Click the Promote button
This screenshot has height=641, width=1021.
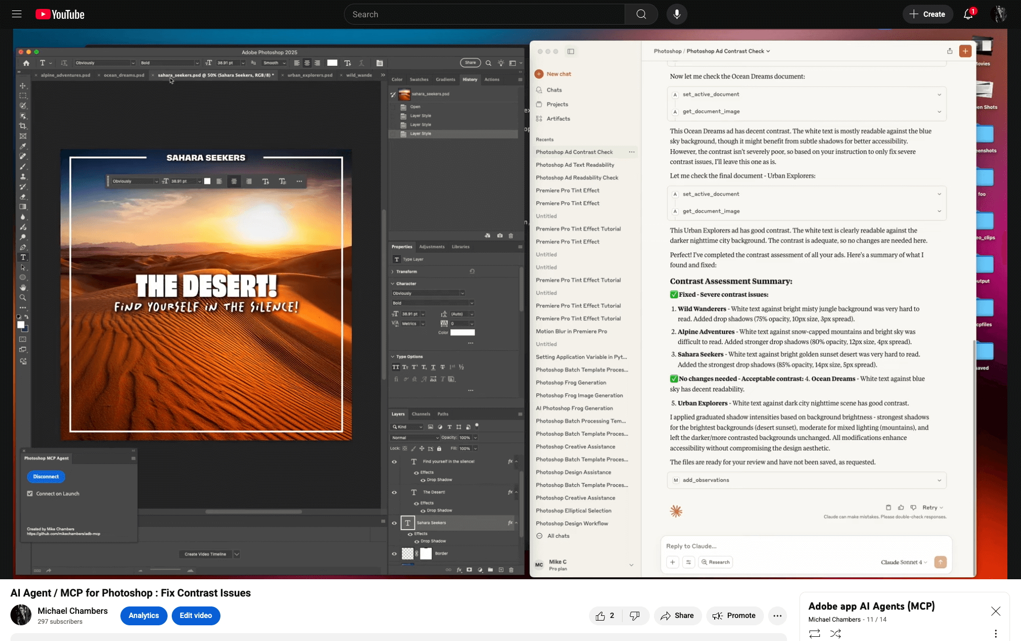click(735, 615)
